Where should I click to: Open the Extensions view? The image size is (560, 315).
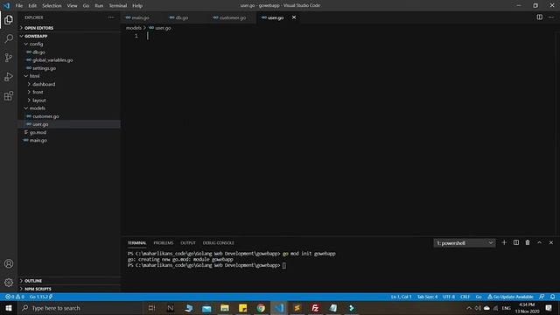pos(9,95)
